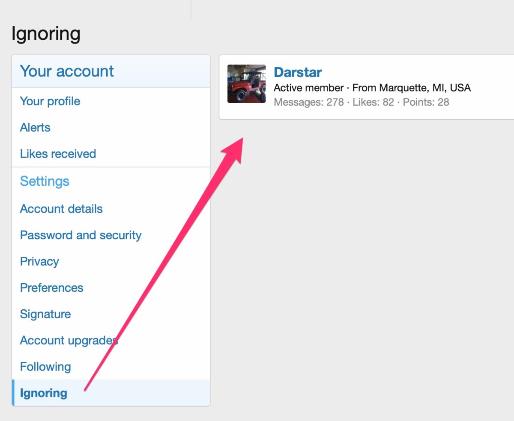
Task: Click Darstar's Messages: 278 count
Action: [x=309, y=102]
